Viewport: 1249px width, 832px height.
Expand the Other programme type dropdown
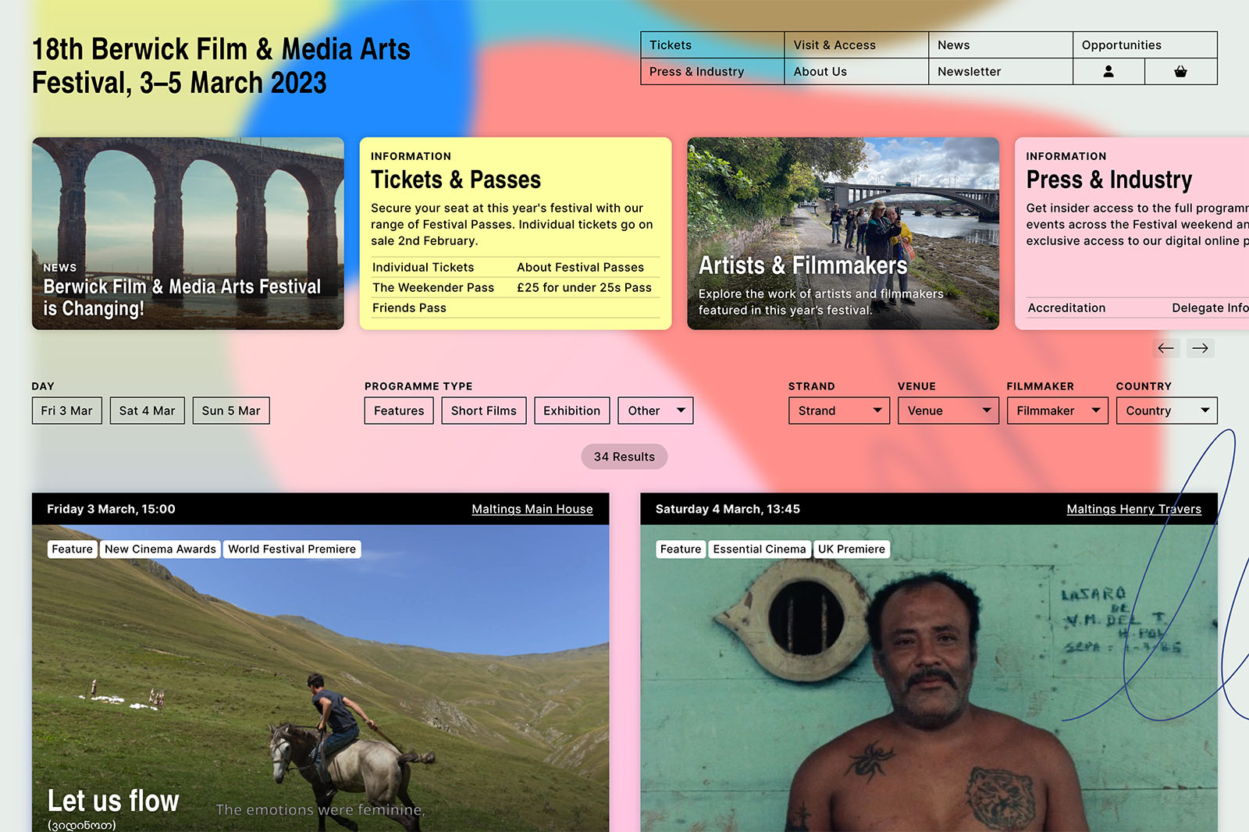click(656, 411)
